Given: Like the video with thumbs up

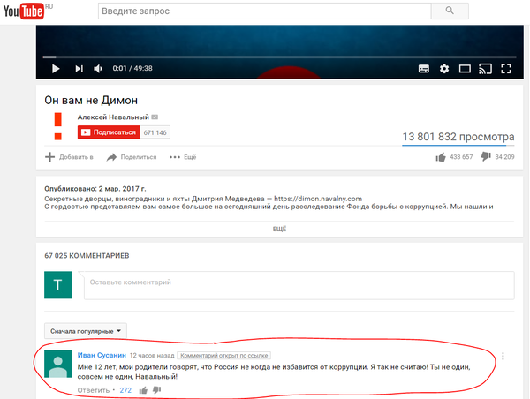Looking at the screenshot, I should click(x=441, y=157).
